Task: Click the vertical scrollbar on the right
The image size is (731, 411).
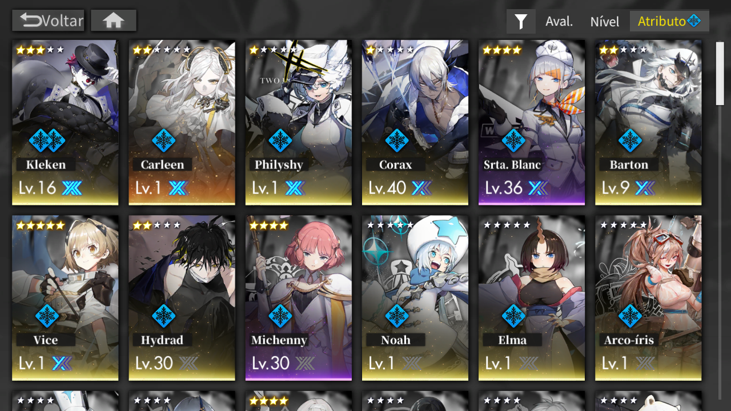Action: click(x=720, y=73)
